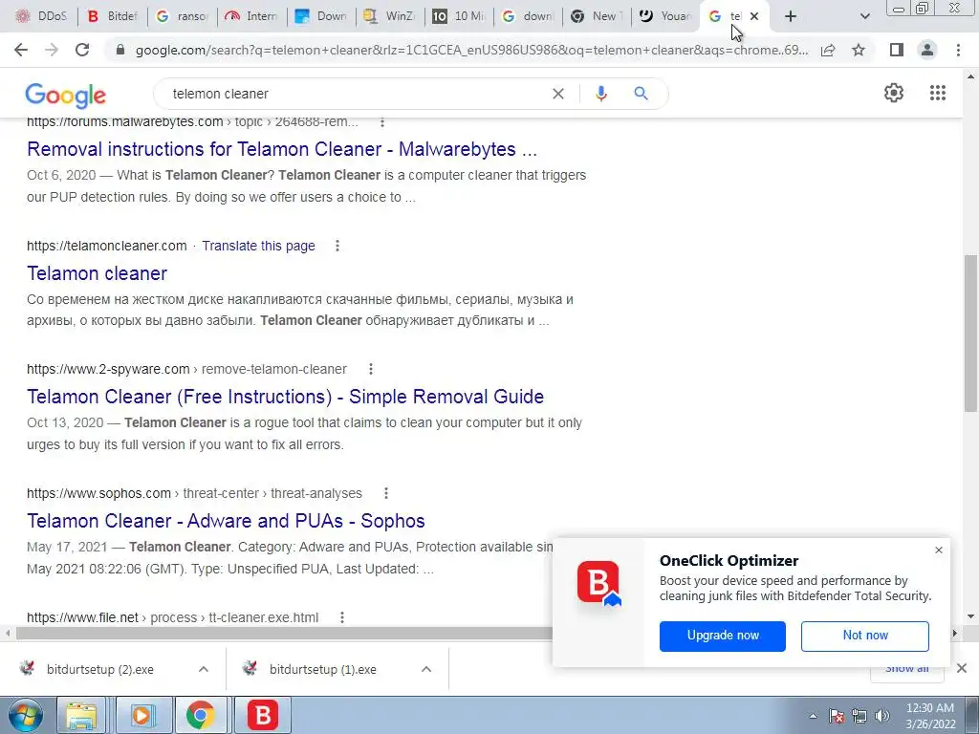Image resolution: width=979 pixels, height=734 pixels.
Task: Switch to the Bitdefender tab
Action: 113,16
